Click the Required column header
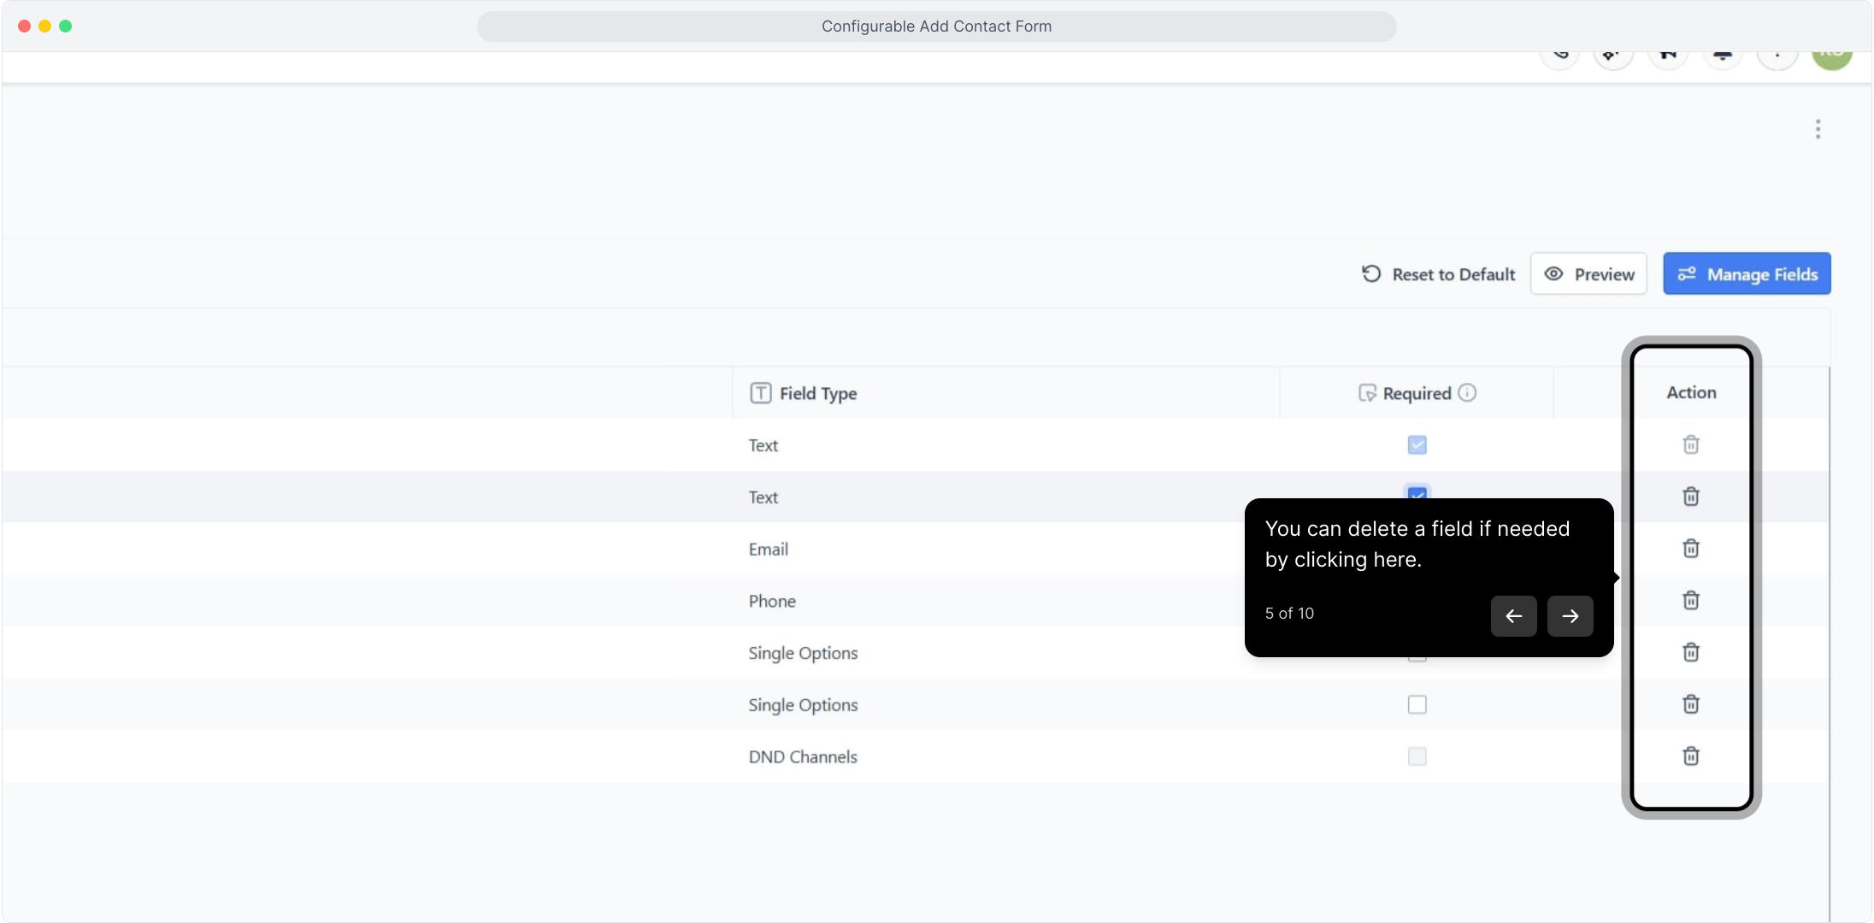1874x923 pixels. (x=1416, y=393)
